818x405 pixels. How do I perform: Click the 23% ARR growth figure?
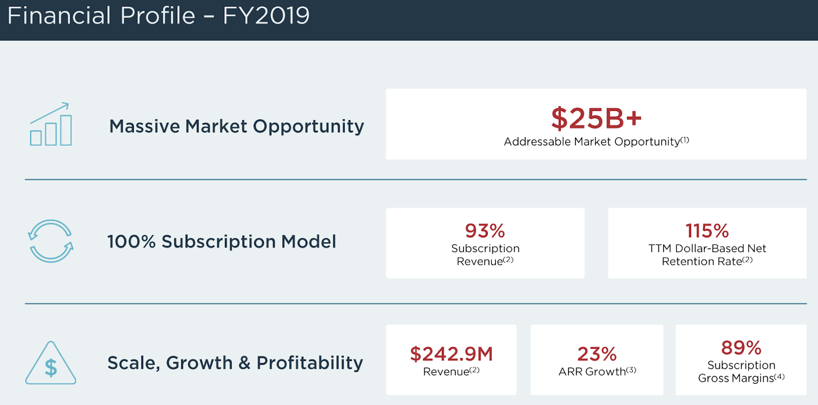point(597,354)
